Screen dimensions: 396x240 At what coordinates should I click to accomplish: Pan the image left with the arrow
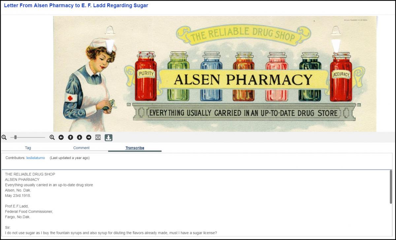61,137
